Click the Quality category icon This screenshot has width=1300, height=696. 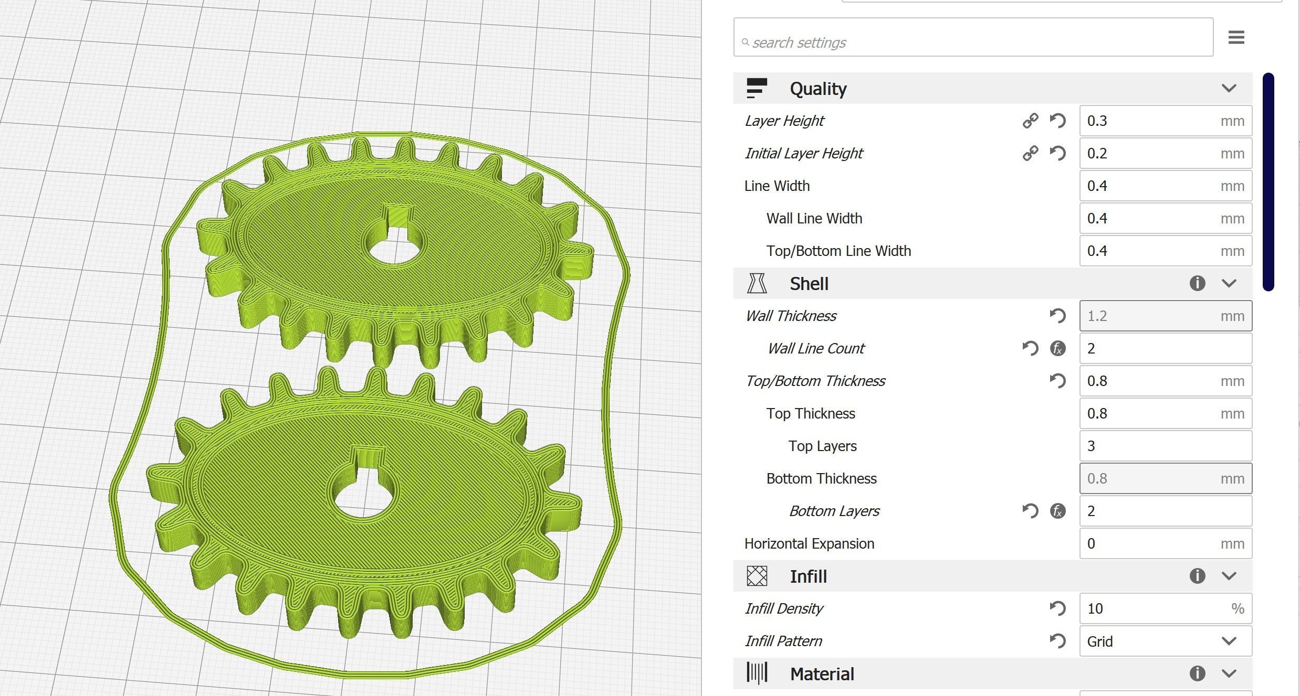click(757, 88)
